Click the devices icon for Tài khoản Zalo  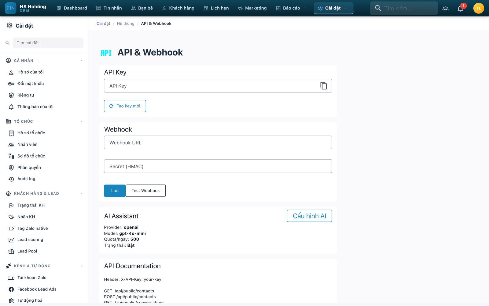coord(11,278)
